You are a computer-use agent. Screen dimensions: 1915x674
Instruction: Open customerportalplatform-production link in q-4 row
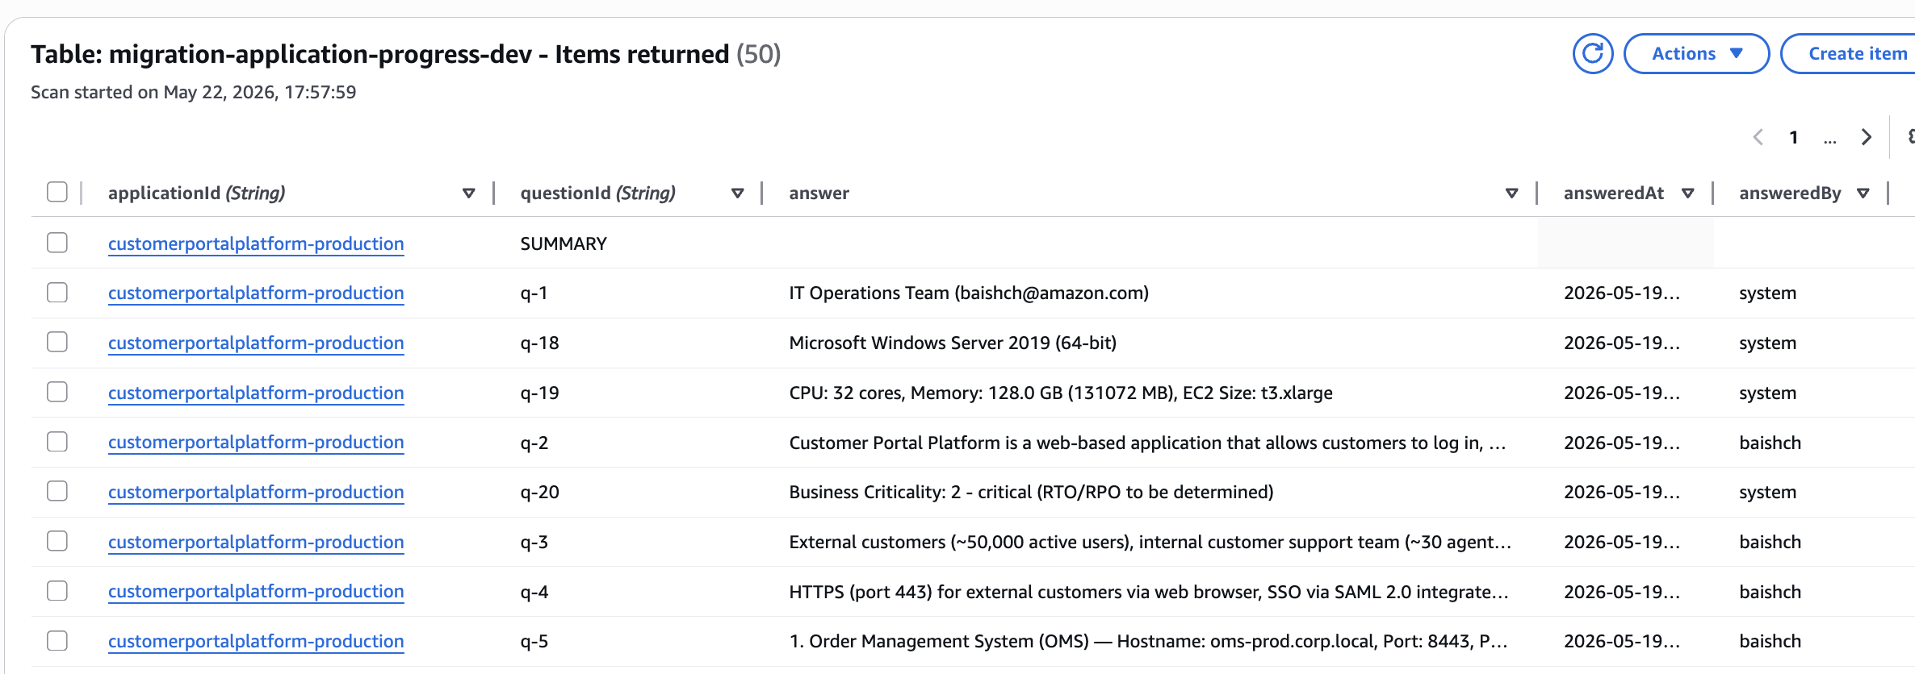(256, 592)
